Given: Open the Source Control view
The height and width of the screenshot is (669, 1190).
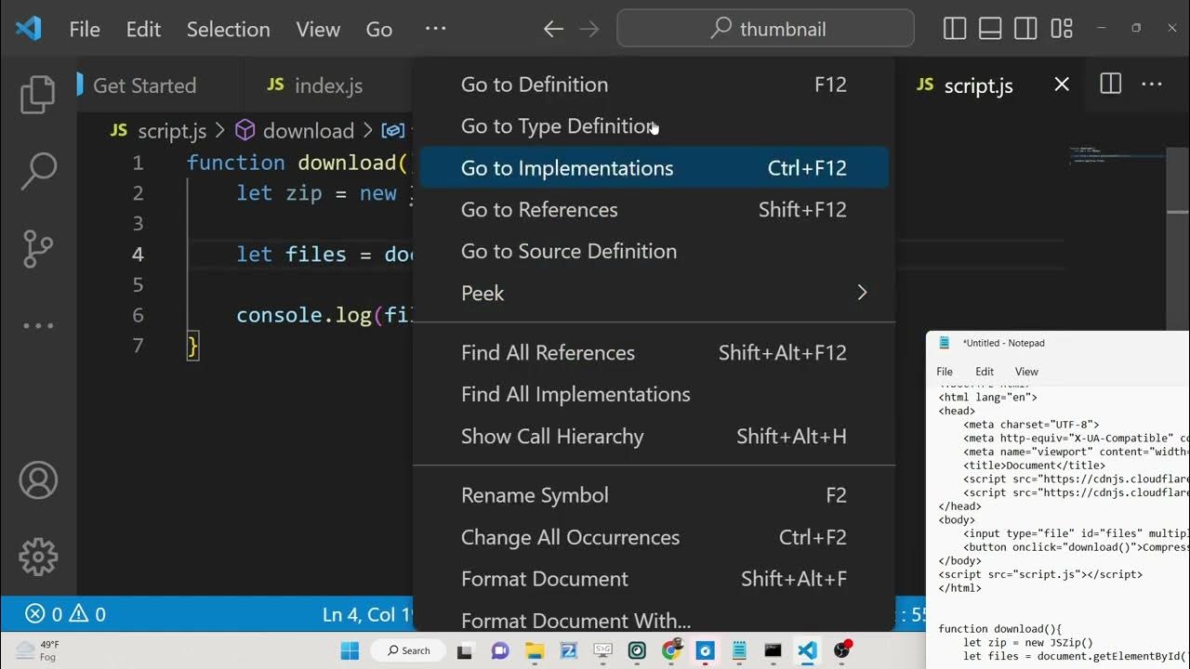Looking at the screenshot, I should pos(38,248).
